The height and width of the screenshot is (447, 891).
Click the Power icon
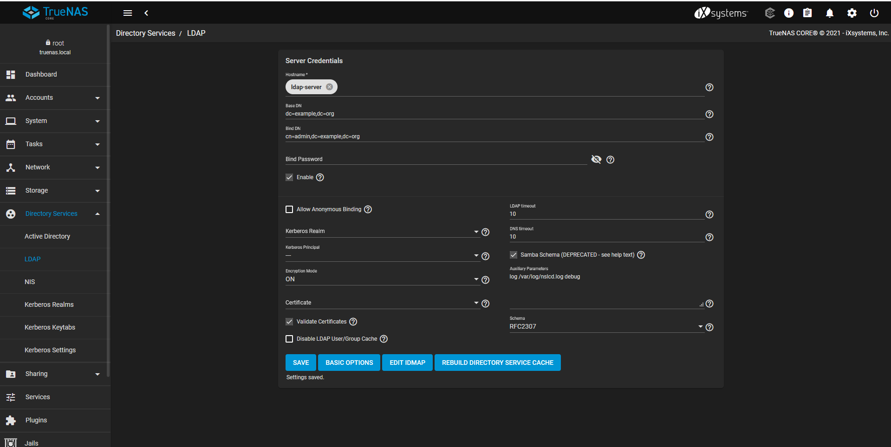pos(874,13)
